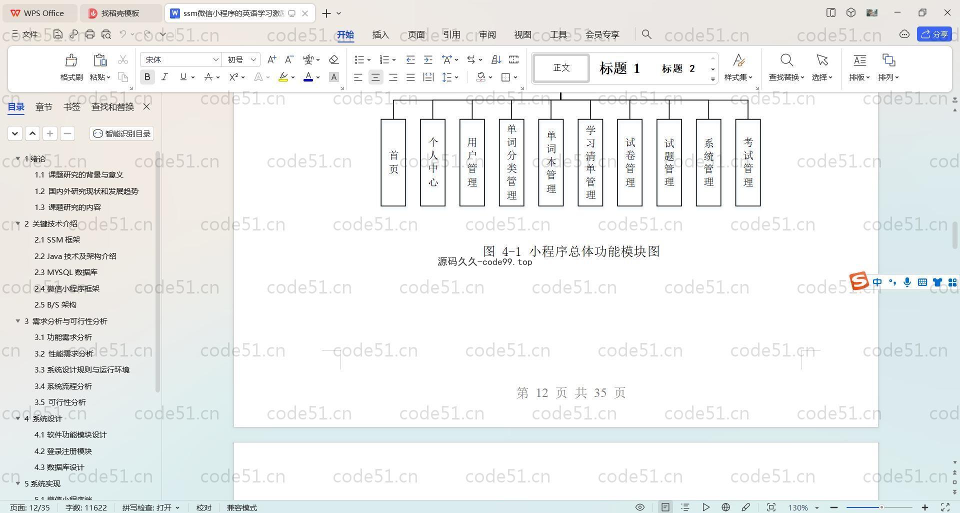Open the line spacing dropdown
This screenshot has width=960, height=513.
click(456, 77)
